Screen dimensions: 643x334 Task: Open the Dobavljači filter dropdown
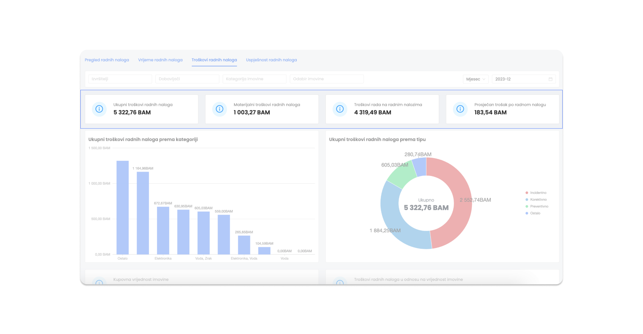click(x=187, y=79)
